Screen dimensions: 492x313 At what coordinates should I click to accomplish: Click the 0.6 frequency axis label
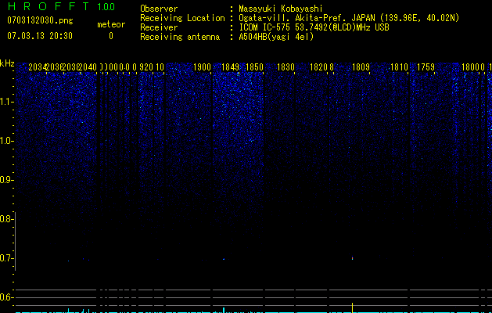click(x=6, y=297)
